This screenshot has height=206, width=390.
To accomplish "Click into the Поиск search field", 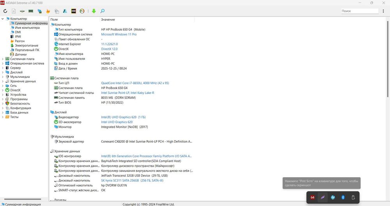I will click(x=360, y=11).
